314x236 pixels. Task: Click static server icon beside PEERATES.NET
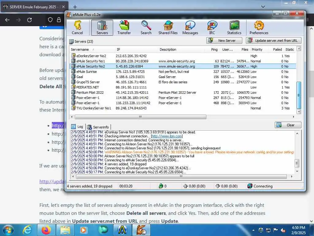point(73,87)
